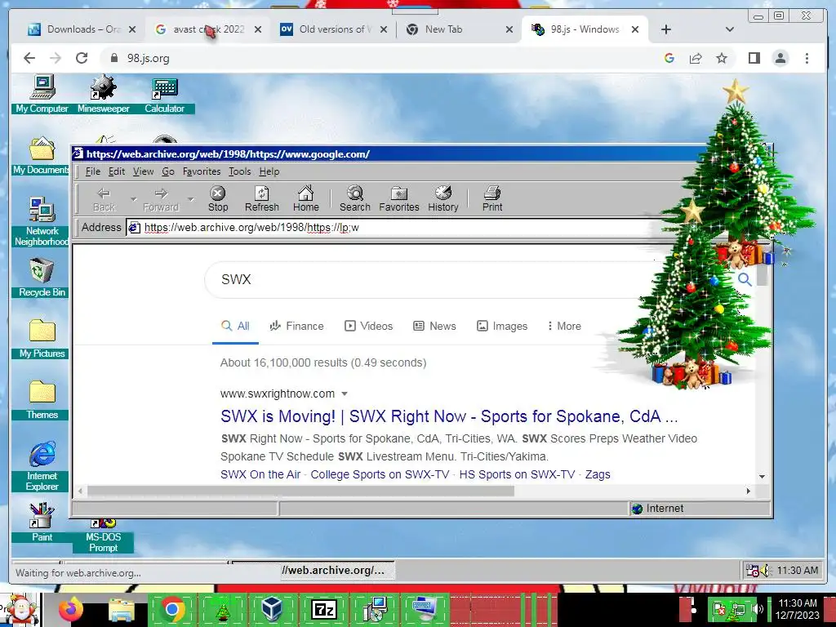Switch to Downloads Chrome tab

click(x=82, y=30)
